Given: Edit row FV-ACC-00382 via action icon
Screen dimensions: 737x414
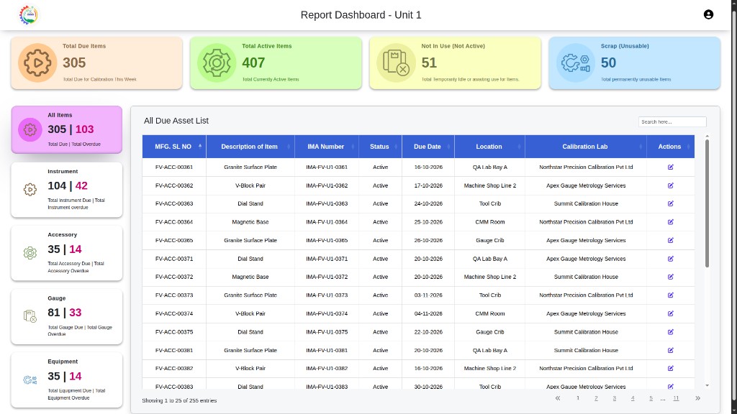Looking at the screenshot, I should click(x=671, y=369).
